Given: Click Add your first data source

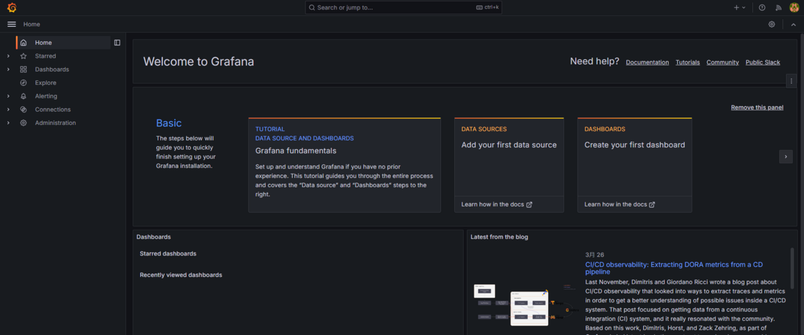Looking at the screenshot, I should tap(509, 145).
